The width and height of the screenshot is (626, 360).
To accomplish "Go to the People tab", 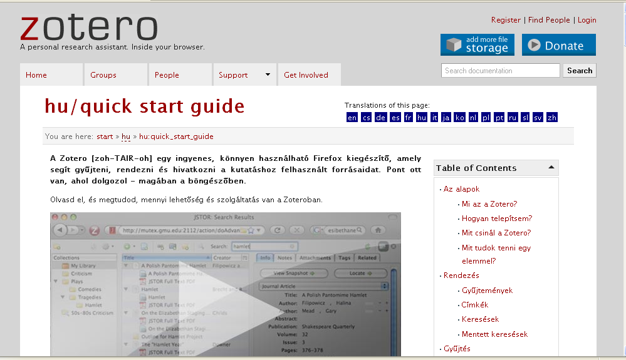I will coord(180,75).
